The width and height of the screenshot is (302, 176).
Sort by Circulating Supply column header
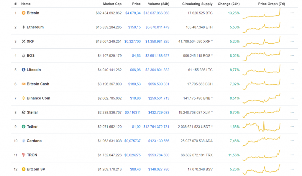(197, 4)
